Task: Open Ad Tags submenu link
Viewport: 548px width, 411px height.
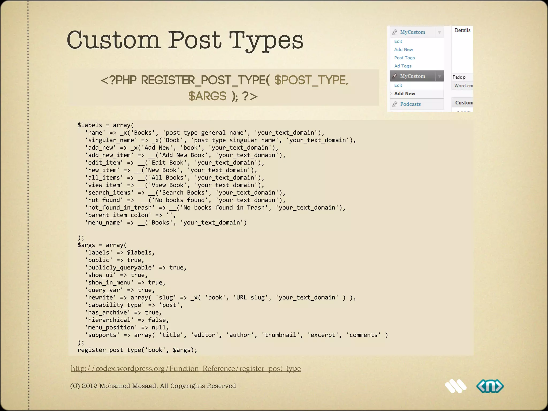Action: pyautogui.click(x=403, y=66)
